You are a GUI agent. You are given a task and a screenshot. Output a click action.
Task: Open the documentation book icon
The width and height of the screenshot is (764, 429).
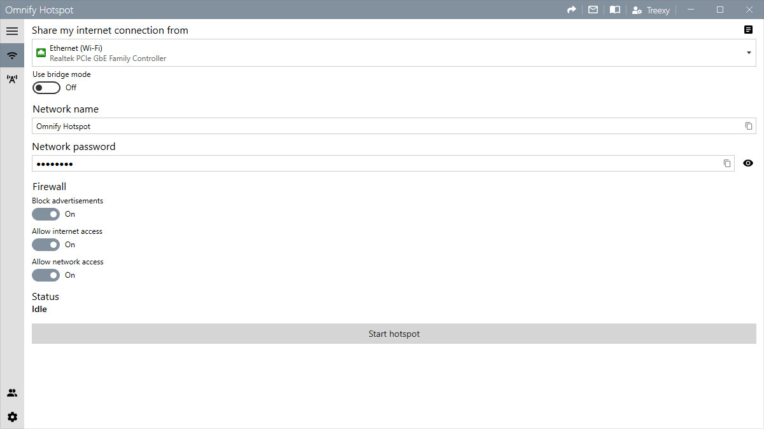coord(614,10)
